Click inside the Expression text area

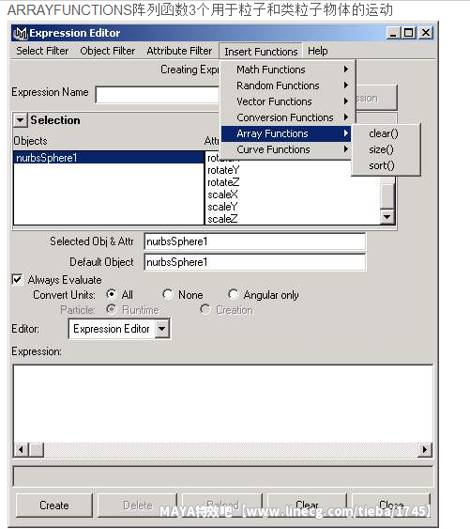(x=222, y=404)
